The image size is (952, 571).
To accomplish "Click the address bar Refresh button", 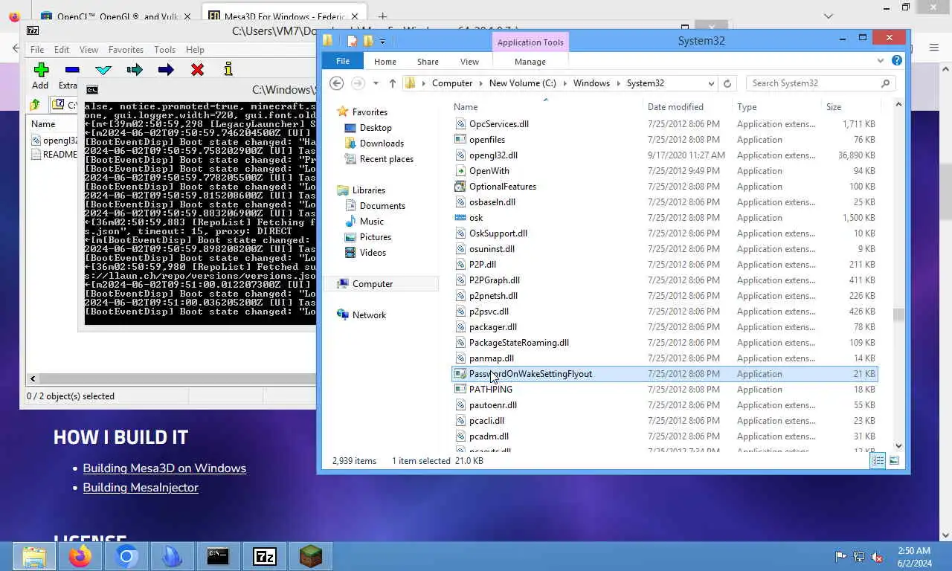I will 727,83.
